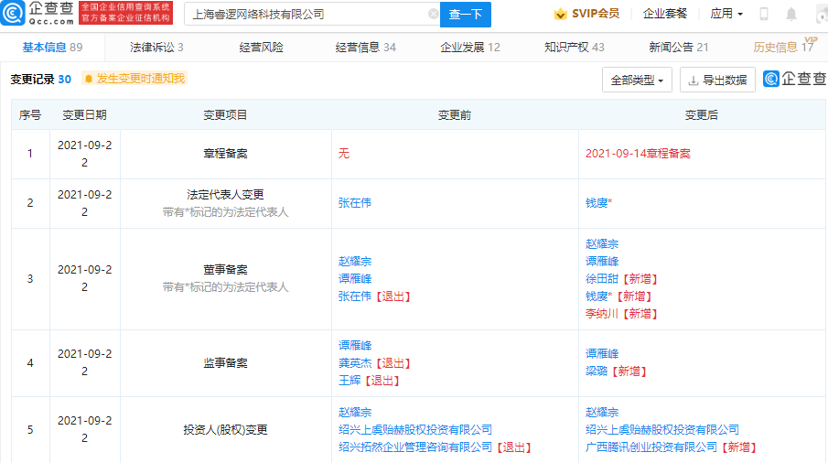Open 王辉 【退出】 link
Image resolution: width=828 pixels, height=463 pixels.
[369, 381]
